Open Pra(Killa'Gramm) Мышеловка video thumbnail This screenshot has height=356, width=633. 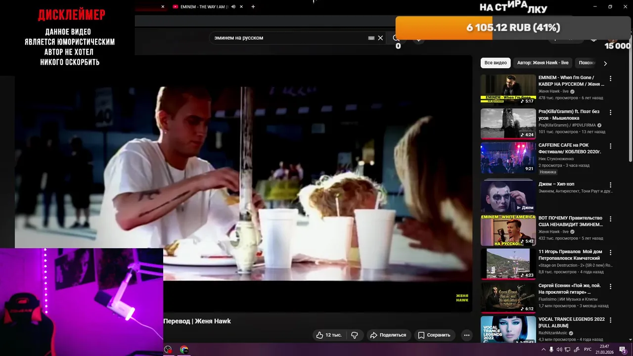tap(508, 124)
